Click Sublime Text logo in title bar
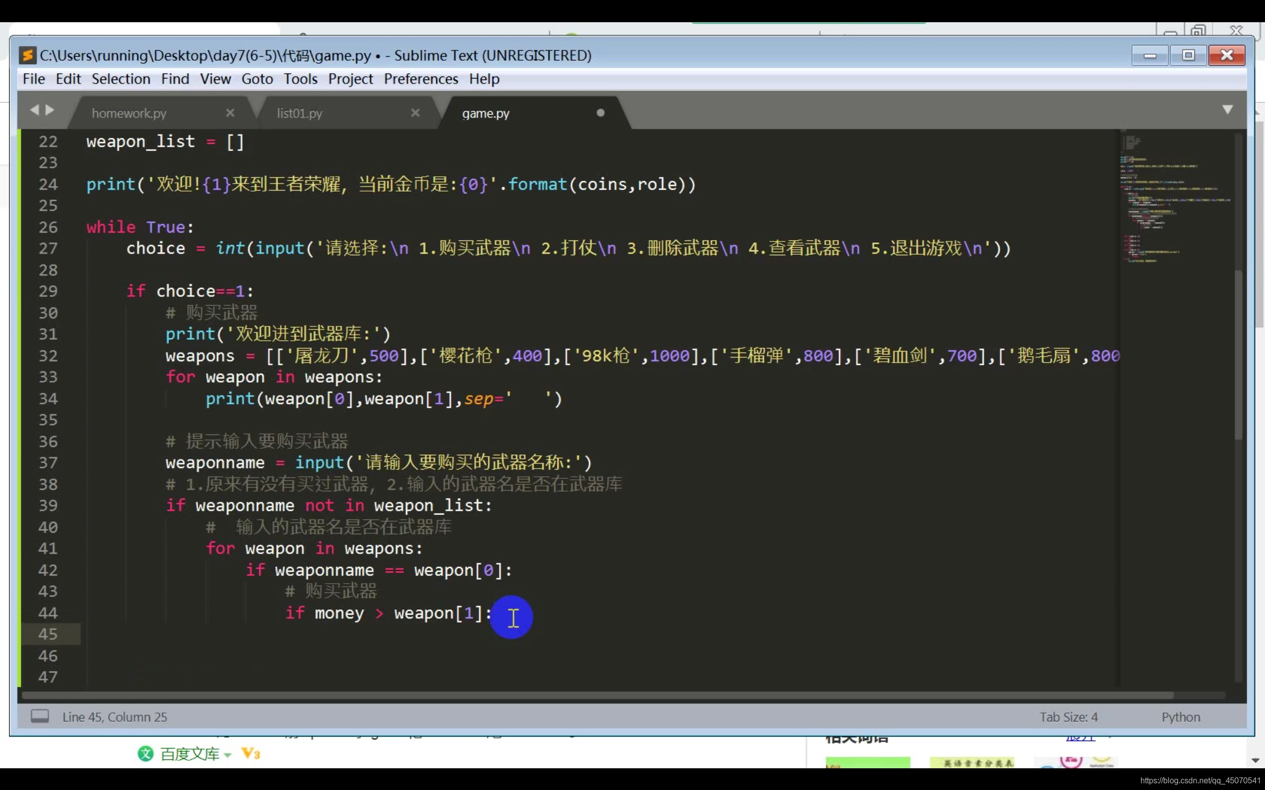The height and width of the screenshot is (790, 1265). click(27, 55)
